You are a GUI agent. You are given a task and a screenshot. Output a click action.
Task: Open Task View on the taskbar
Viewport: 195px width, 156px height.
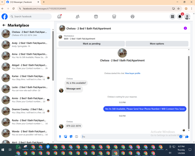10,150
